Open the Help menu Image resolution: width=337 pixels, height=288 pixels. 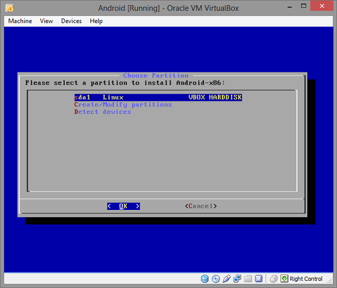click(96, 21)
